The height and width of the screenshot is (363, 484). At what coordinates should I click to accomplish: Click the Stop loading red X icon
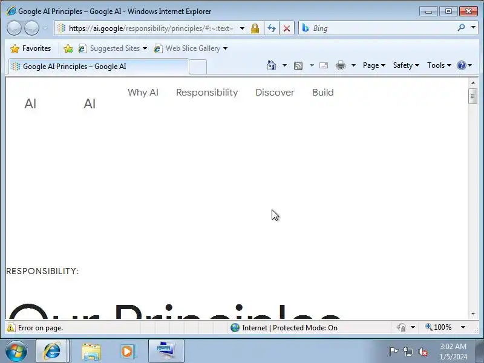pyautogui.click(x=287, y=28)
